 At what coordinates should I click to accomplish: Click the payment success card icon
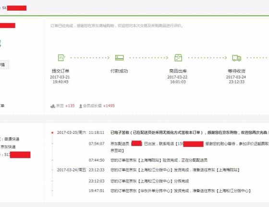[x=120, y=58]
